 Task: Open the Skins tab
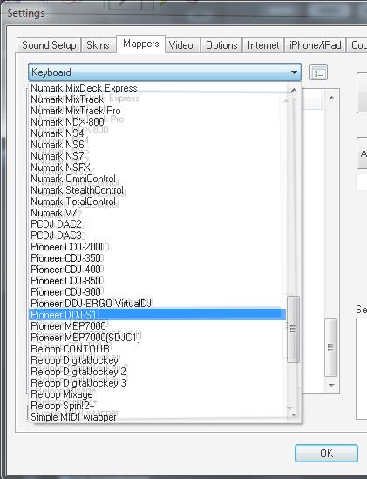click(x=98, y=45)
